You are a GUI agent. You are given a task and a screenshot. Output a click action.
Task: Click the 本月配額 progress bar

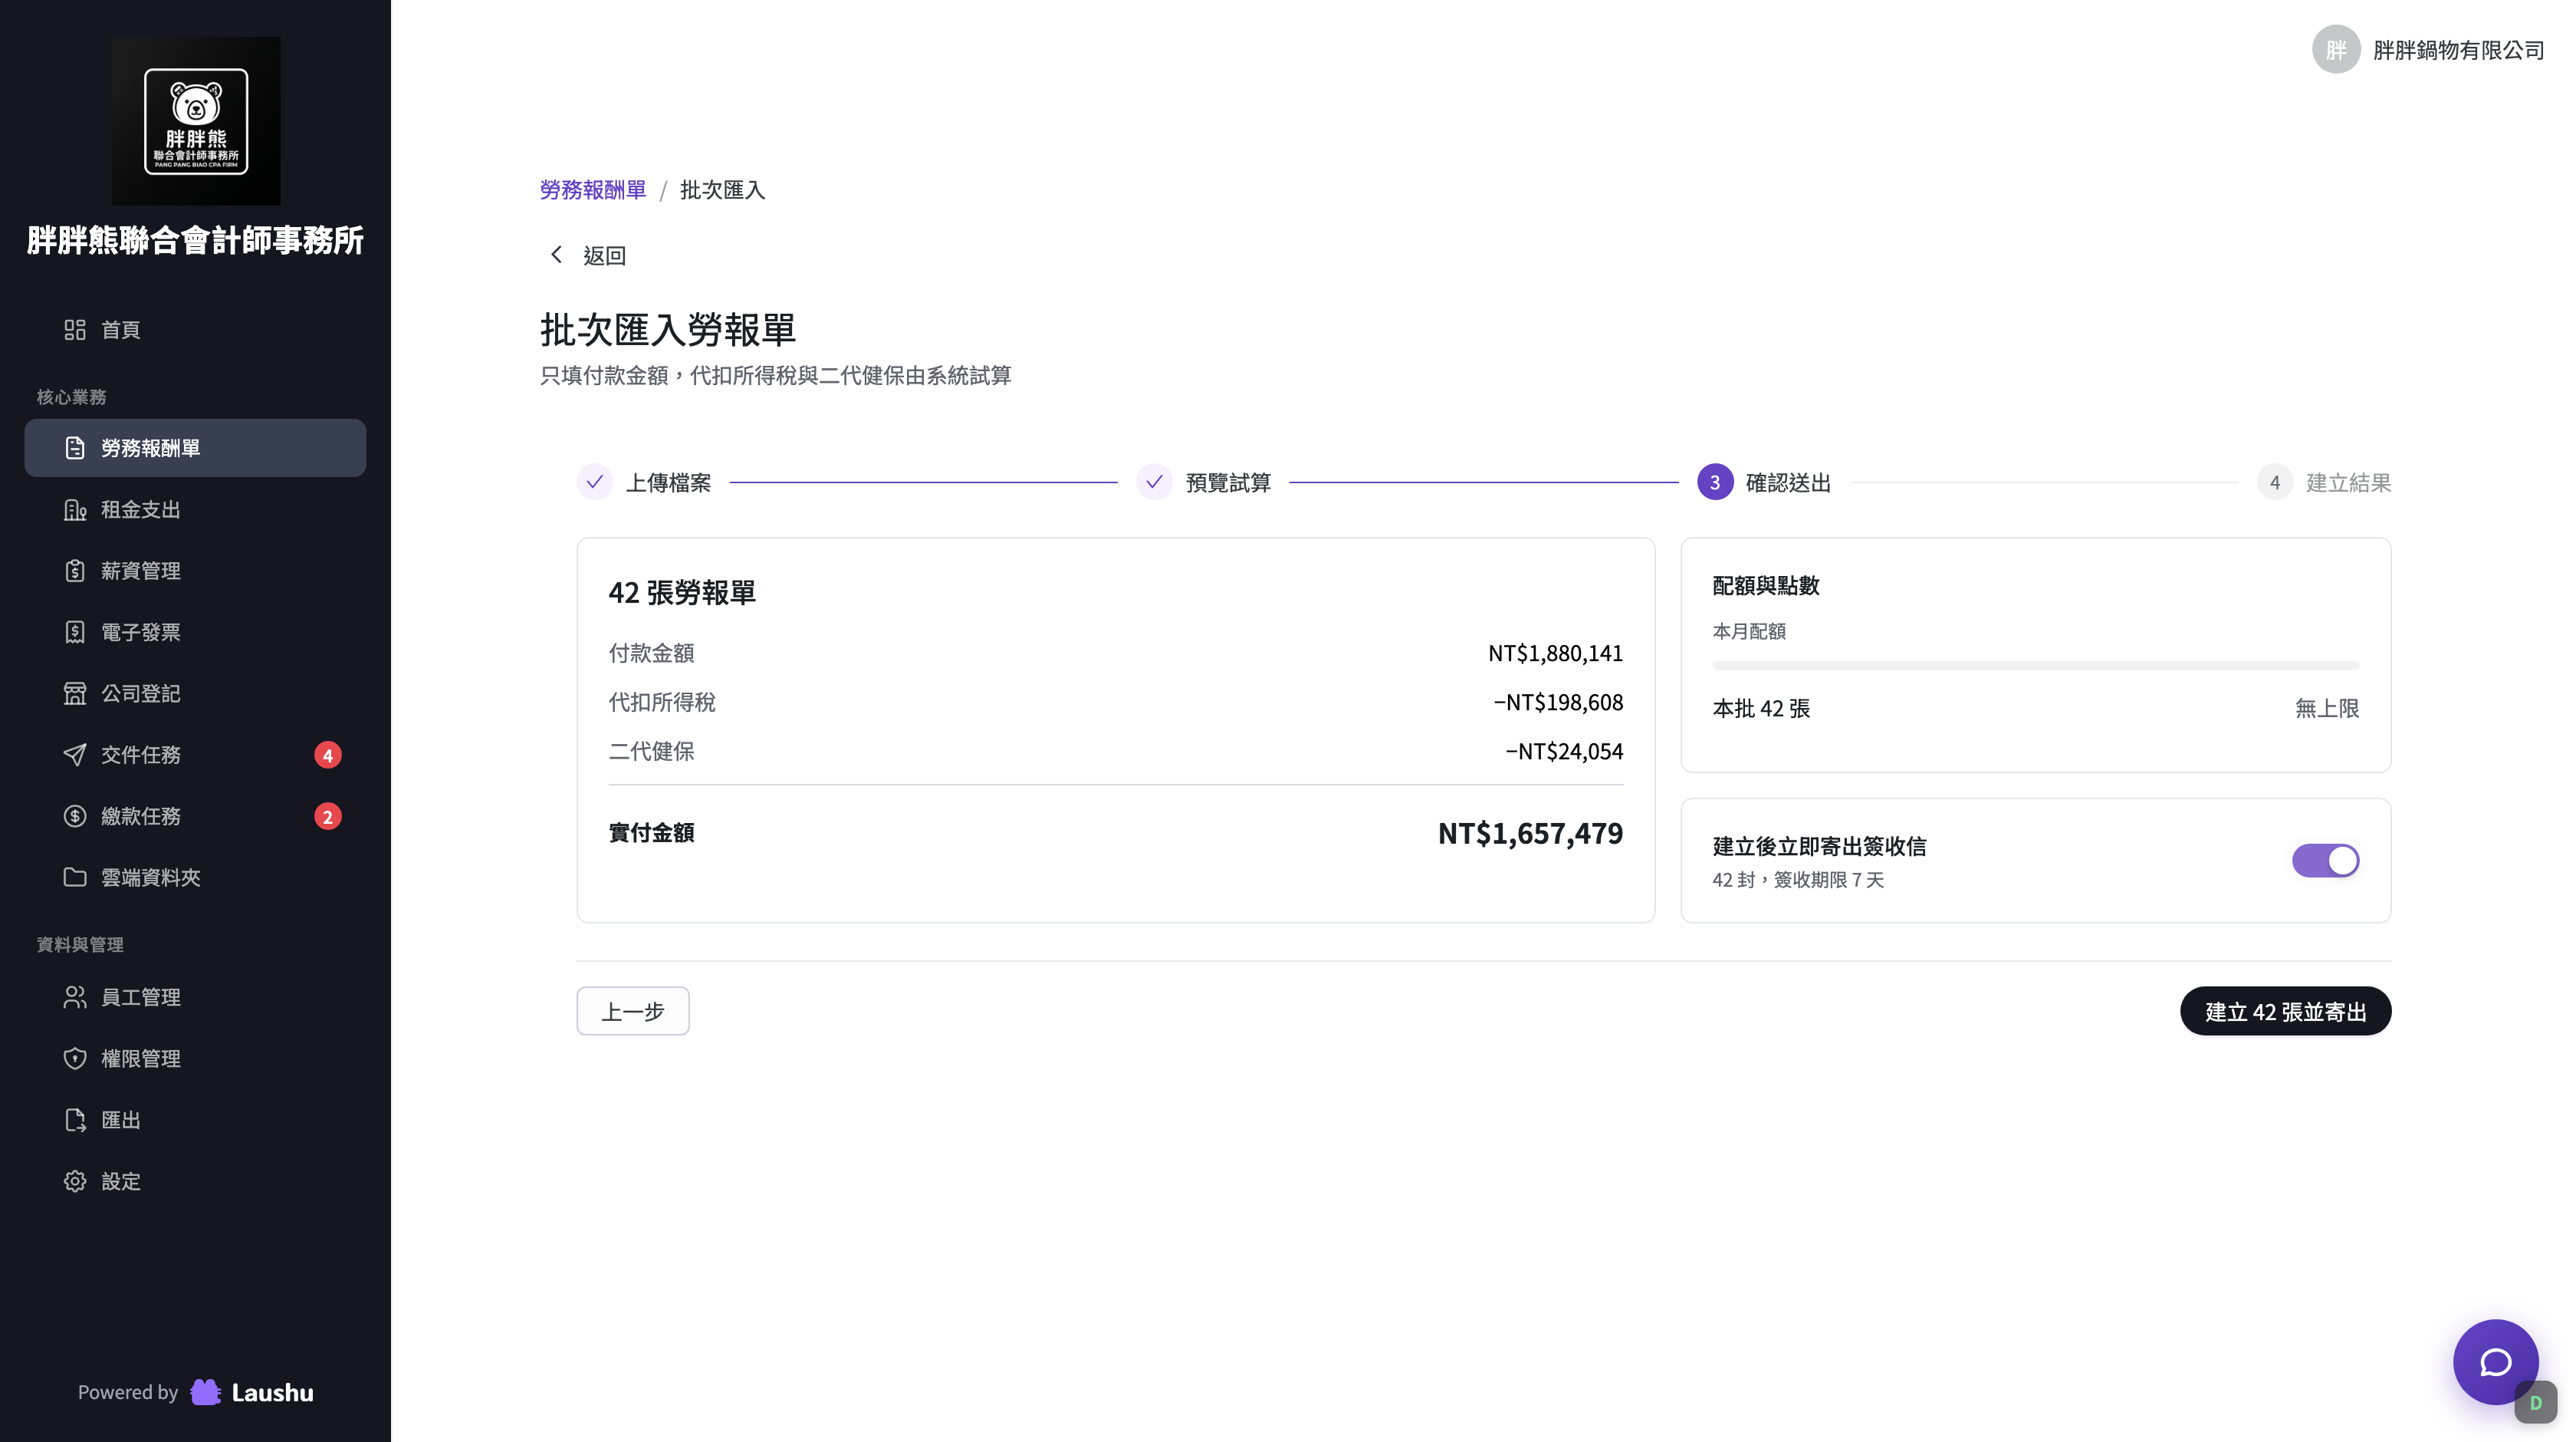pyautogui.click(x=2035, y=666)
